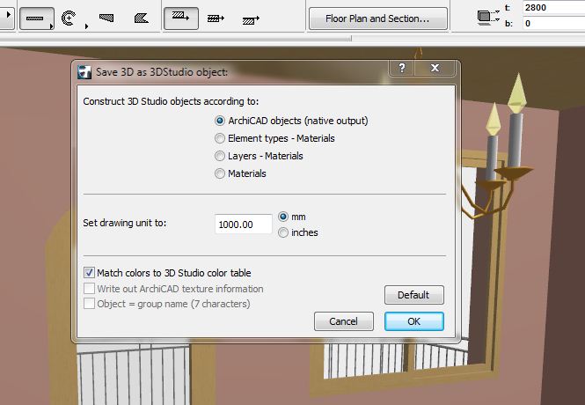The image size is (585, 405).
Task: Click the wall height link icon
Action: coord(488,18)
